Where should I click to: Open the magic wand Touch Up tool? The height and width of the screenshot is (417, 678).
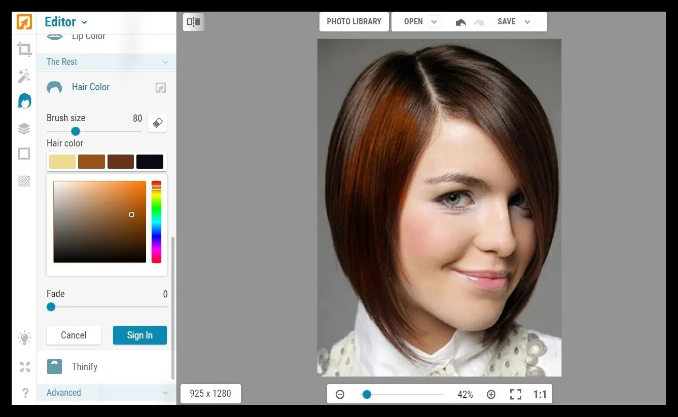pyautogui.click(x=24, y=76)
